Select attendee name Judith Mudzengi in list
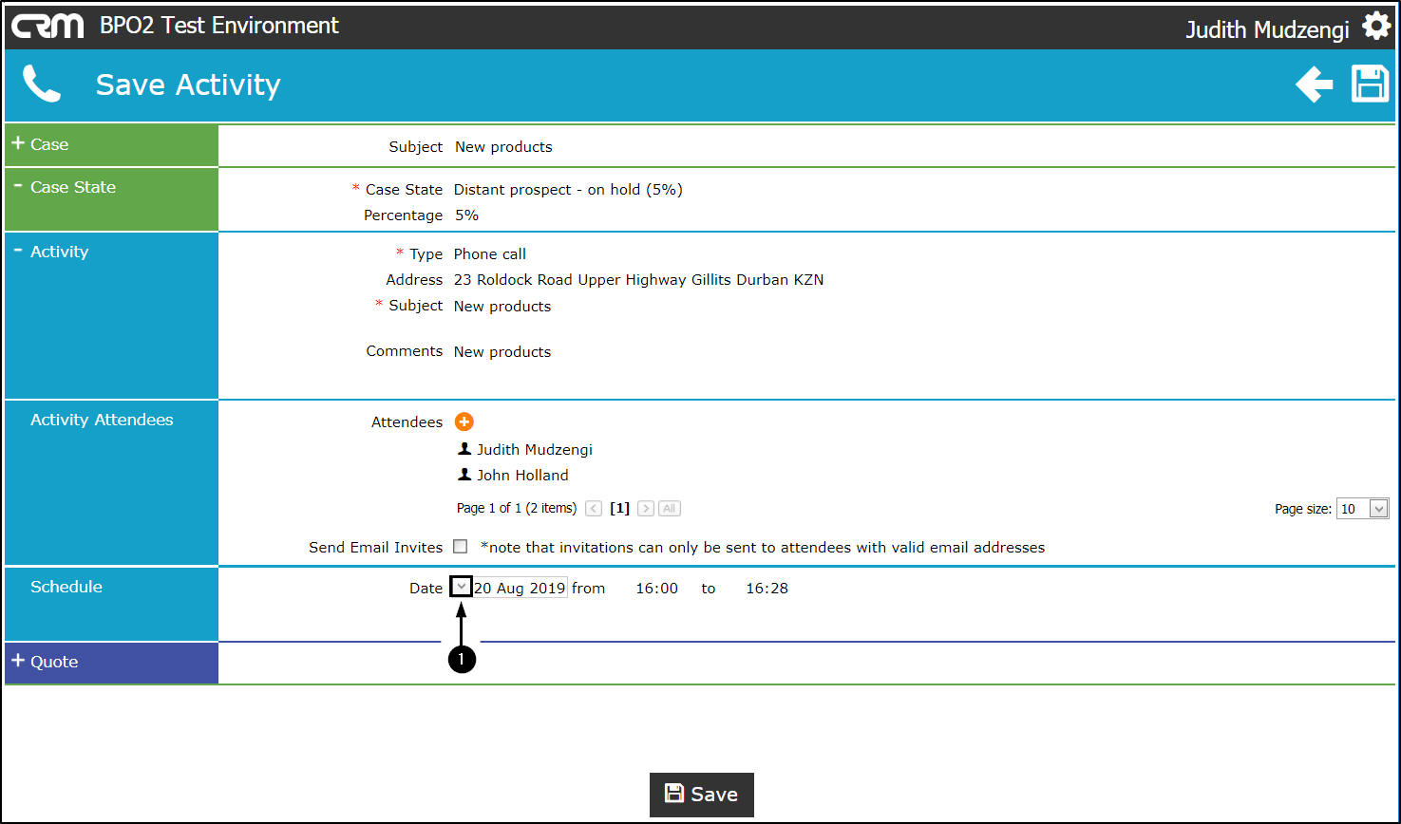This screenshot has height=824, width=1401. coord(535,450)
